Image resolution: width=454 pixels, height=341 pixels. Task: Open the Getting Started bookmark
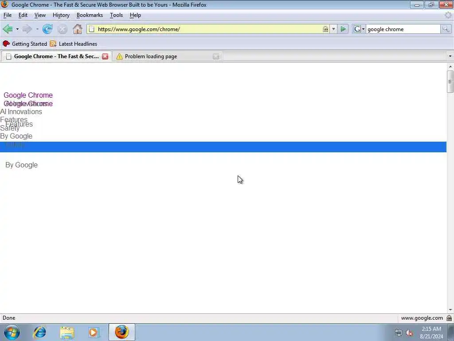25,44
